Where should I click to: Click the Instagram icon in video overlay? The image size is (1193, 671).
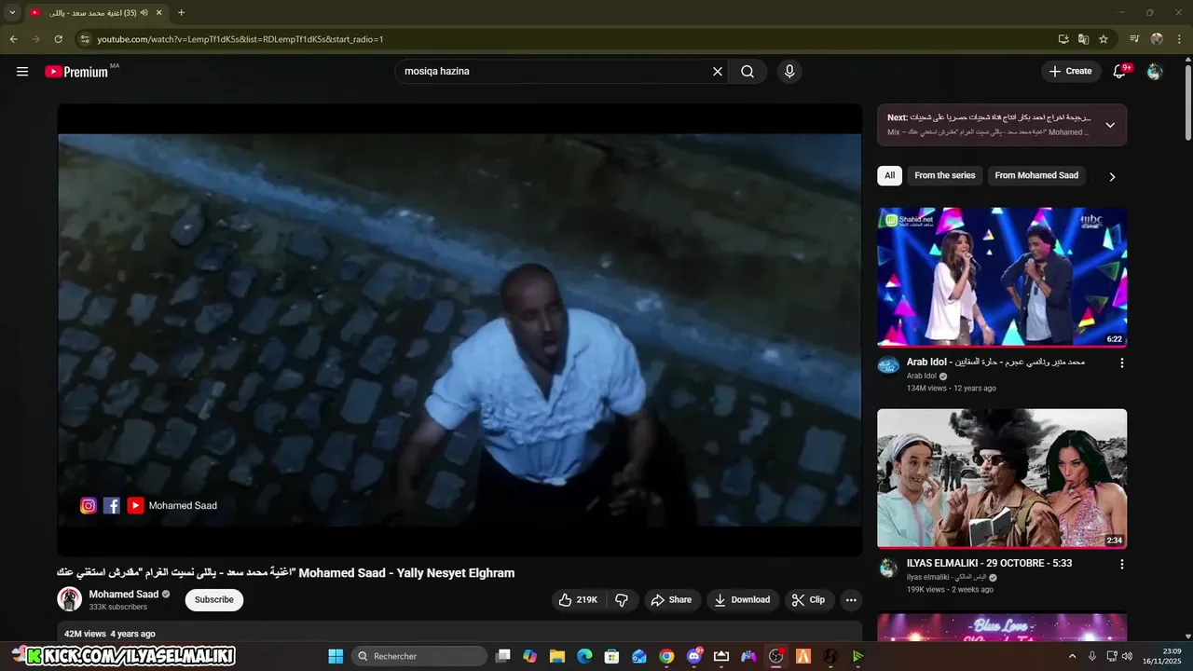[x=89, y=505]
